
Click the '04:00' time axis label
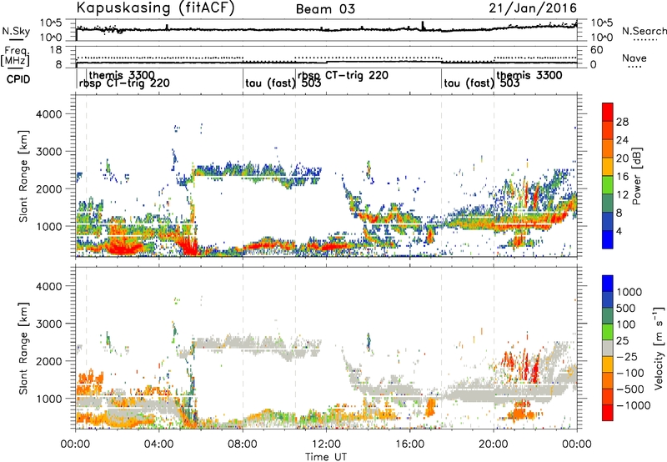(158, 444)
